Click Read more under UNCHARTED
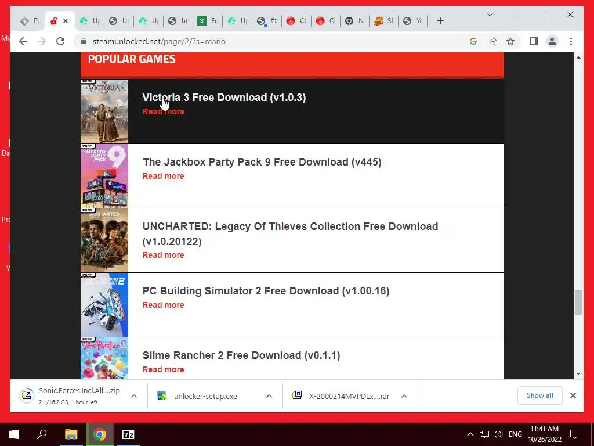 pyautogui.click(x=163, y=255)
